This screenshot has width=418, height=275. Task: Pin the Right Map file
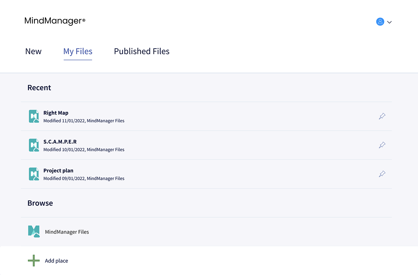click(x=382, y=116)
